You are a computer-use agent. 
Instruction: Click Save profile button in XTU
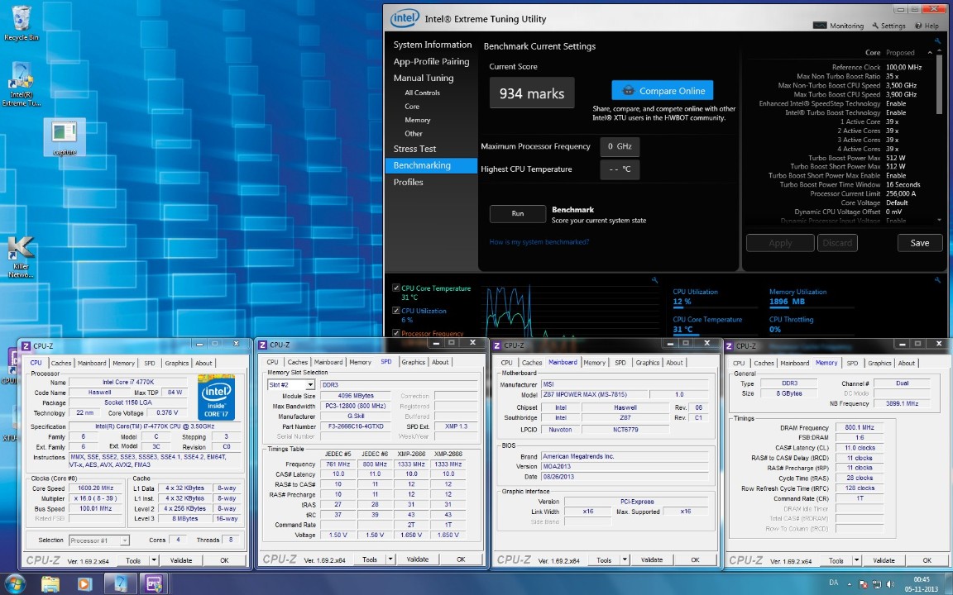[920, 243]
